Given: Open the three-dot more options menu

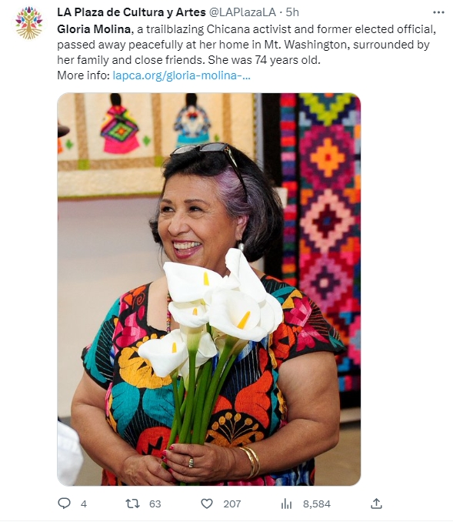Looking at the screenshot, I should [438, 12].
